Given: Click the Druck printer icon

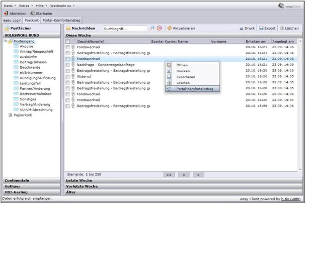Looking at the screenshot, I should (x=241, y=28).
